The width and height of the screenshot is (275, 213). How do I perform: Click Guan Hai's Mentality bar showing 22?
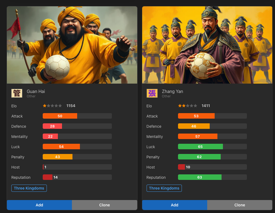pyautogui.click(x=77, y=137)
